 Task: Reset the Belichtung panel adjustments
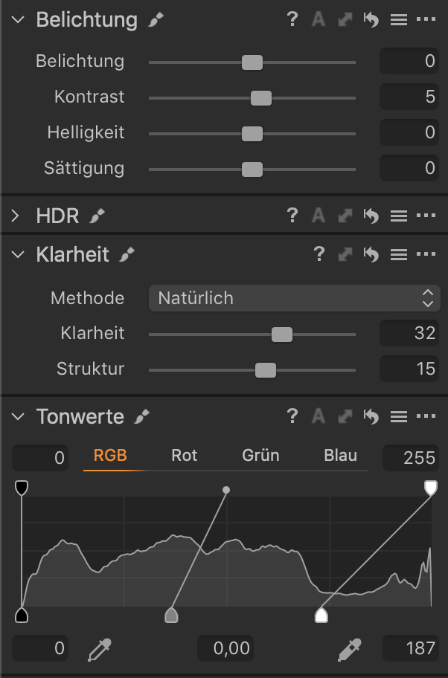[x=371, y=19]
